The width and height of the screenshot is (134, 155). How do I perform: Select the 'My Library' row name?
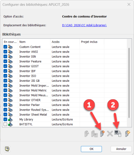[x=26, y=119]
